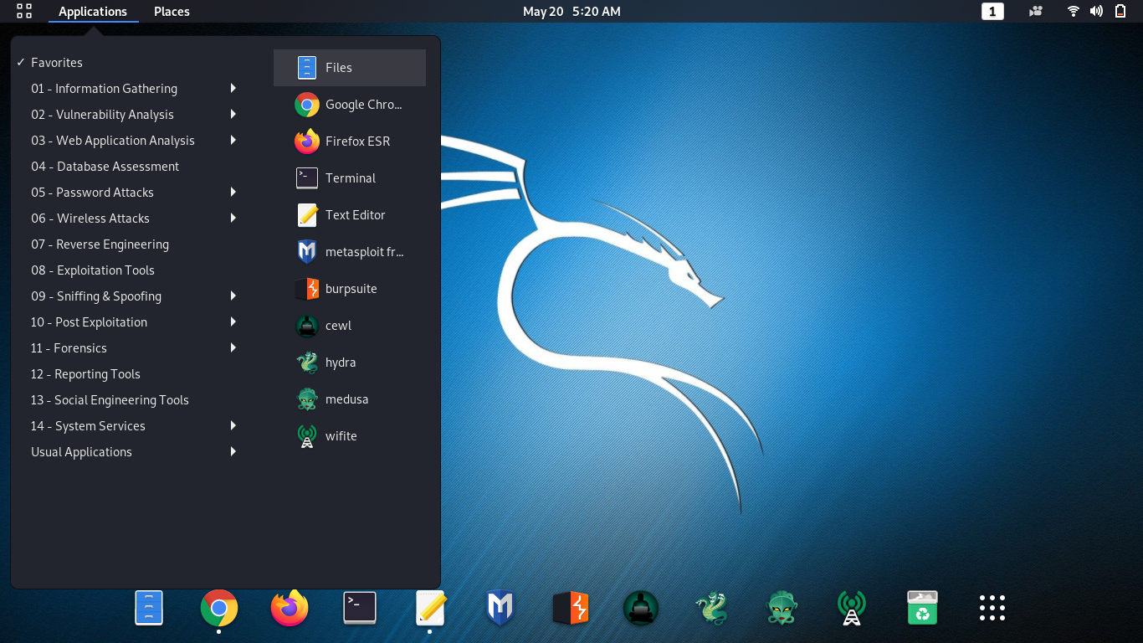Click workspace indicator number 1
This screenshot has height=643, width=1143.
tap(992, 12)
